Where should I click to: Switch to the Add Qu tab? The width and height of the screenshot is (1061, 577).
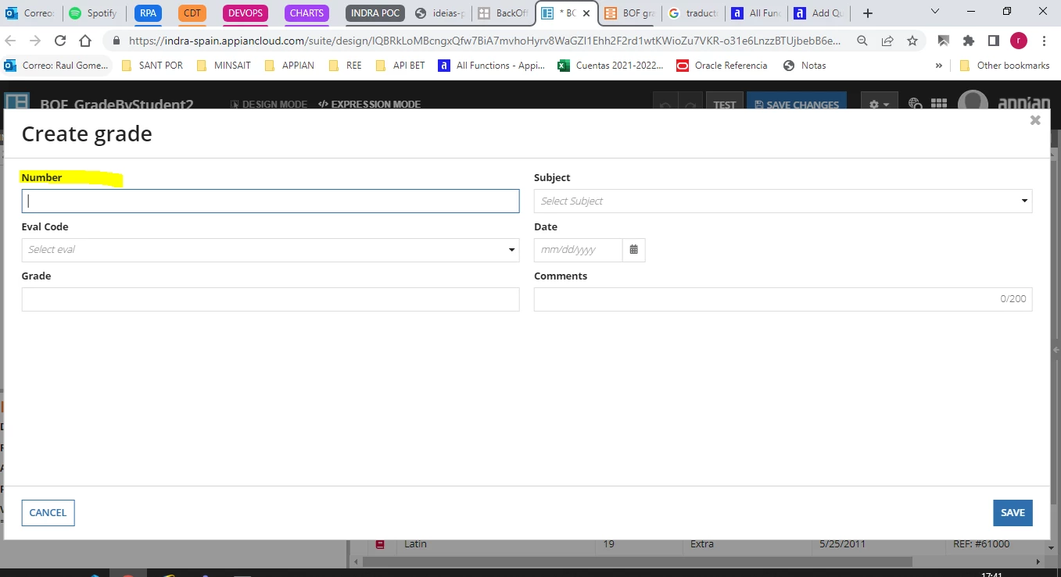(x=819, y=13)
